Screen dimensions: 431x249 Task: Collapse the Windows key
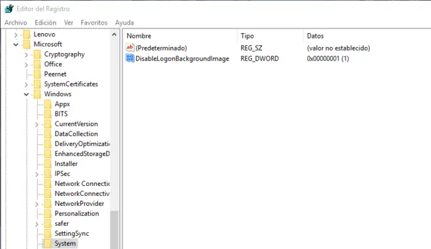[x=26, y=94]
